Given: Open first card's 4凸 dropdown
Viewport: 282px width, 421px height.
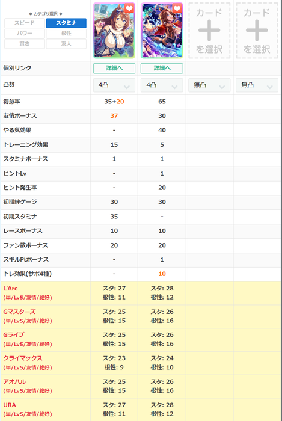Looking at the screenshot, I should pos(114,85).
